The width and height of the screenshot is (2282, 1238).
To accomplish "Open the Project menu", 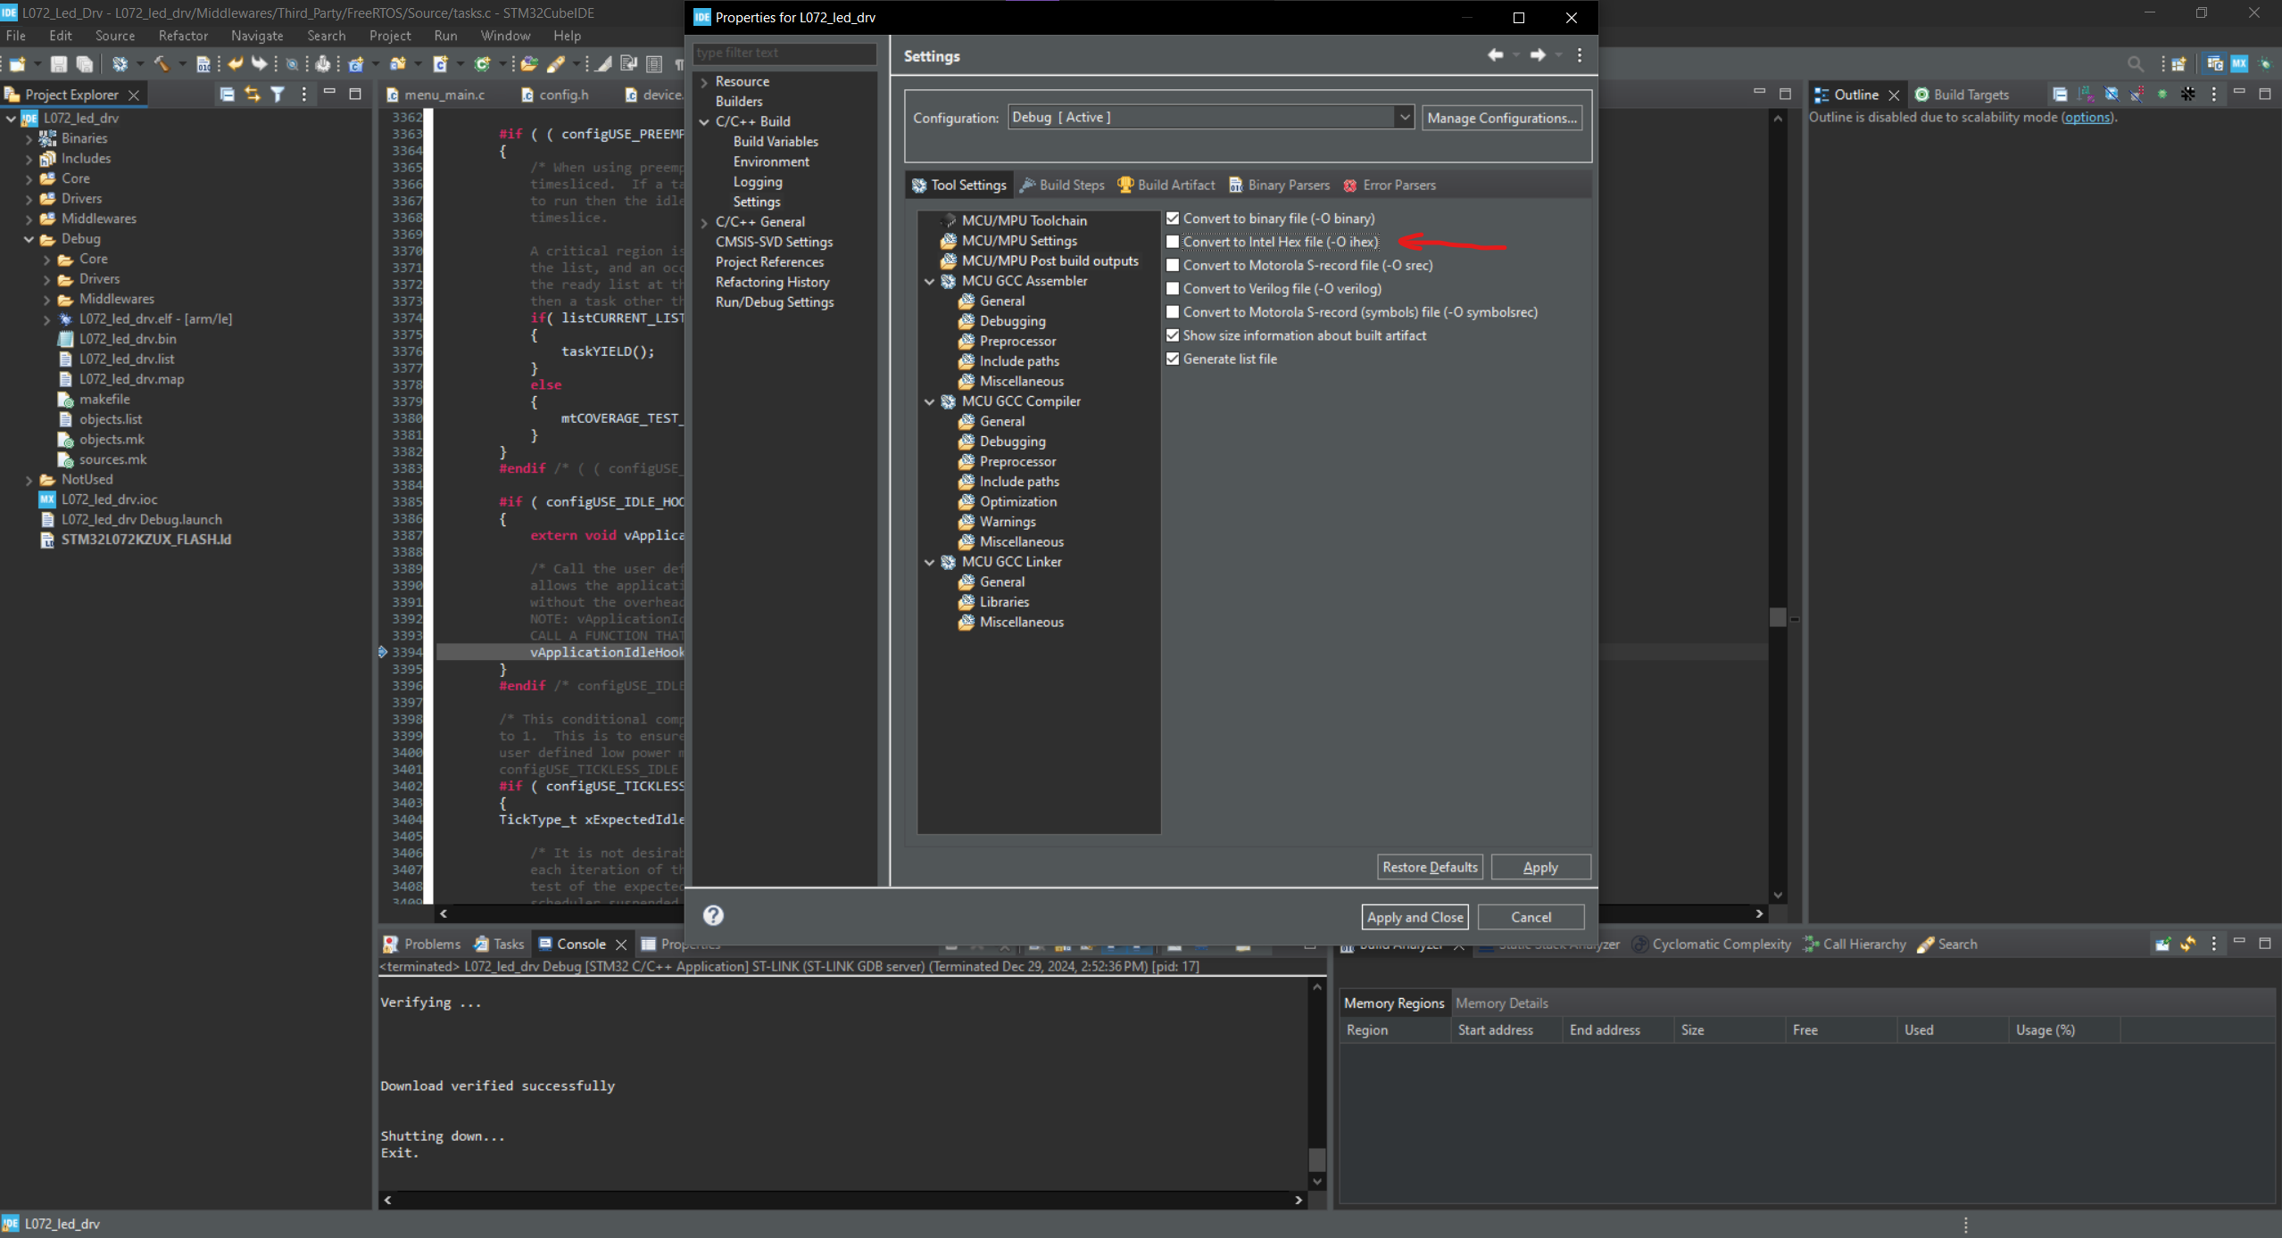I will click(x=389, y=36).
